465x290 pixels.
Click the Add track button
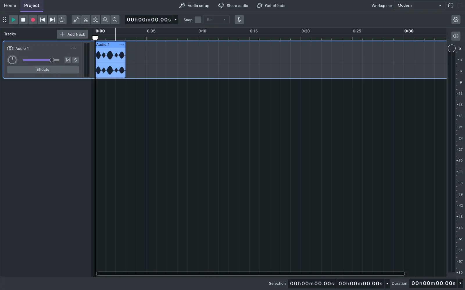point(72,34)
